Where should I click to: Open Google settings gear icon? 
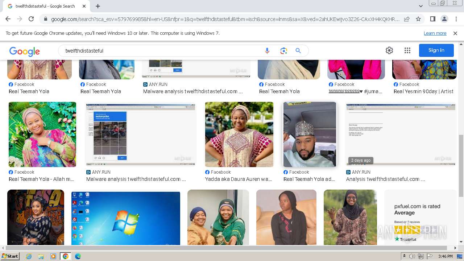point(389,50)
